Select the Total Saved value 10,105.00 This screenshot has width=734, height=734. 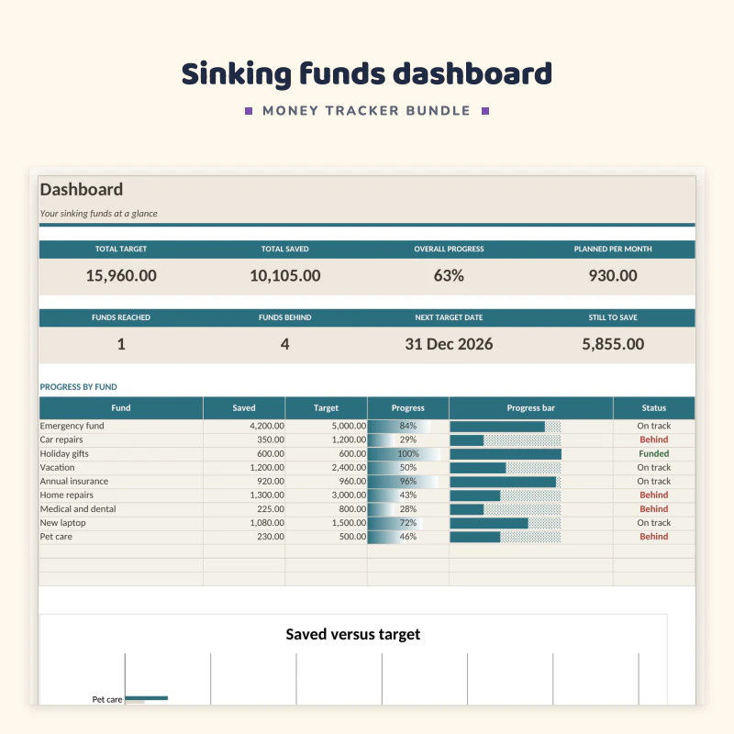[x=285, y=276]
